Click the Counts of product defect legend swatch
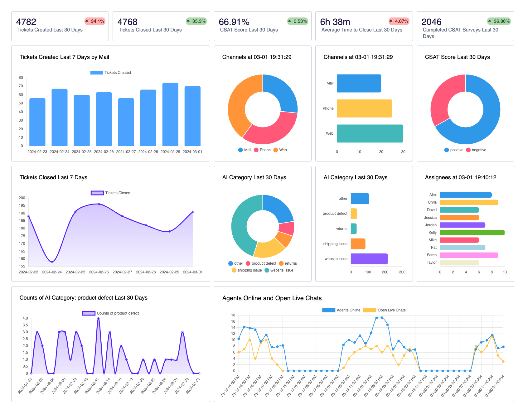 coord(89,313)
